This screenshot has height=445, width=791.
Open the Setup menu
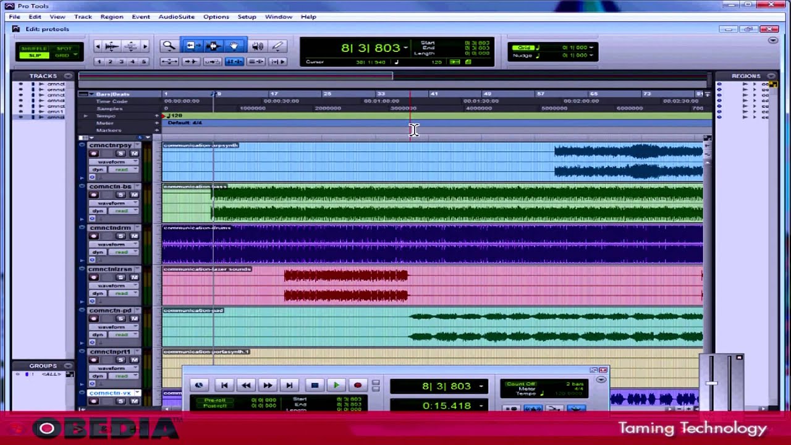(247, 17)
